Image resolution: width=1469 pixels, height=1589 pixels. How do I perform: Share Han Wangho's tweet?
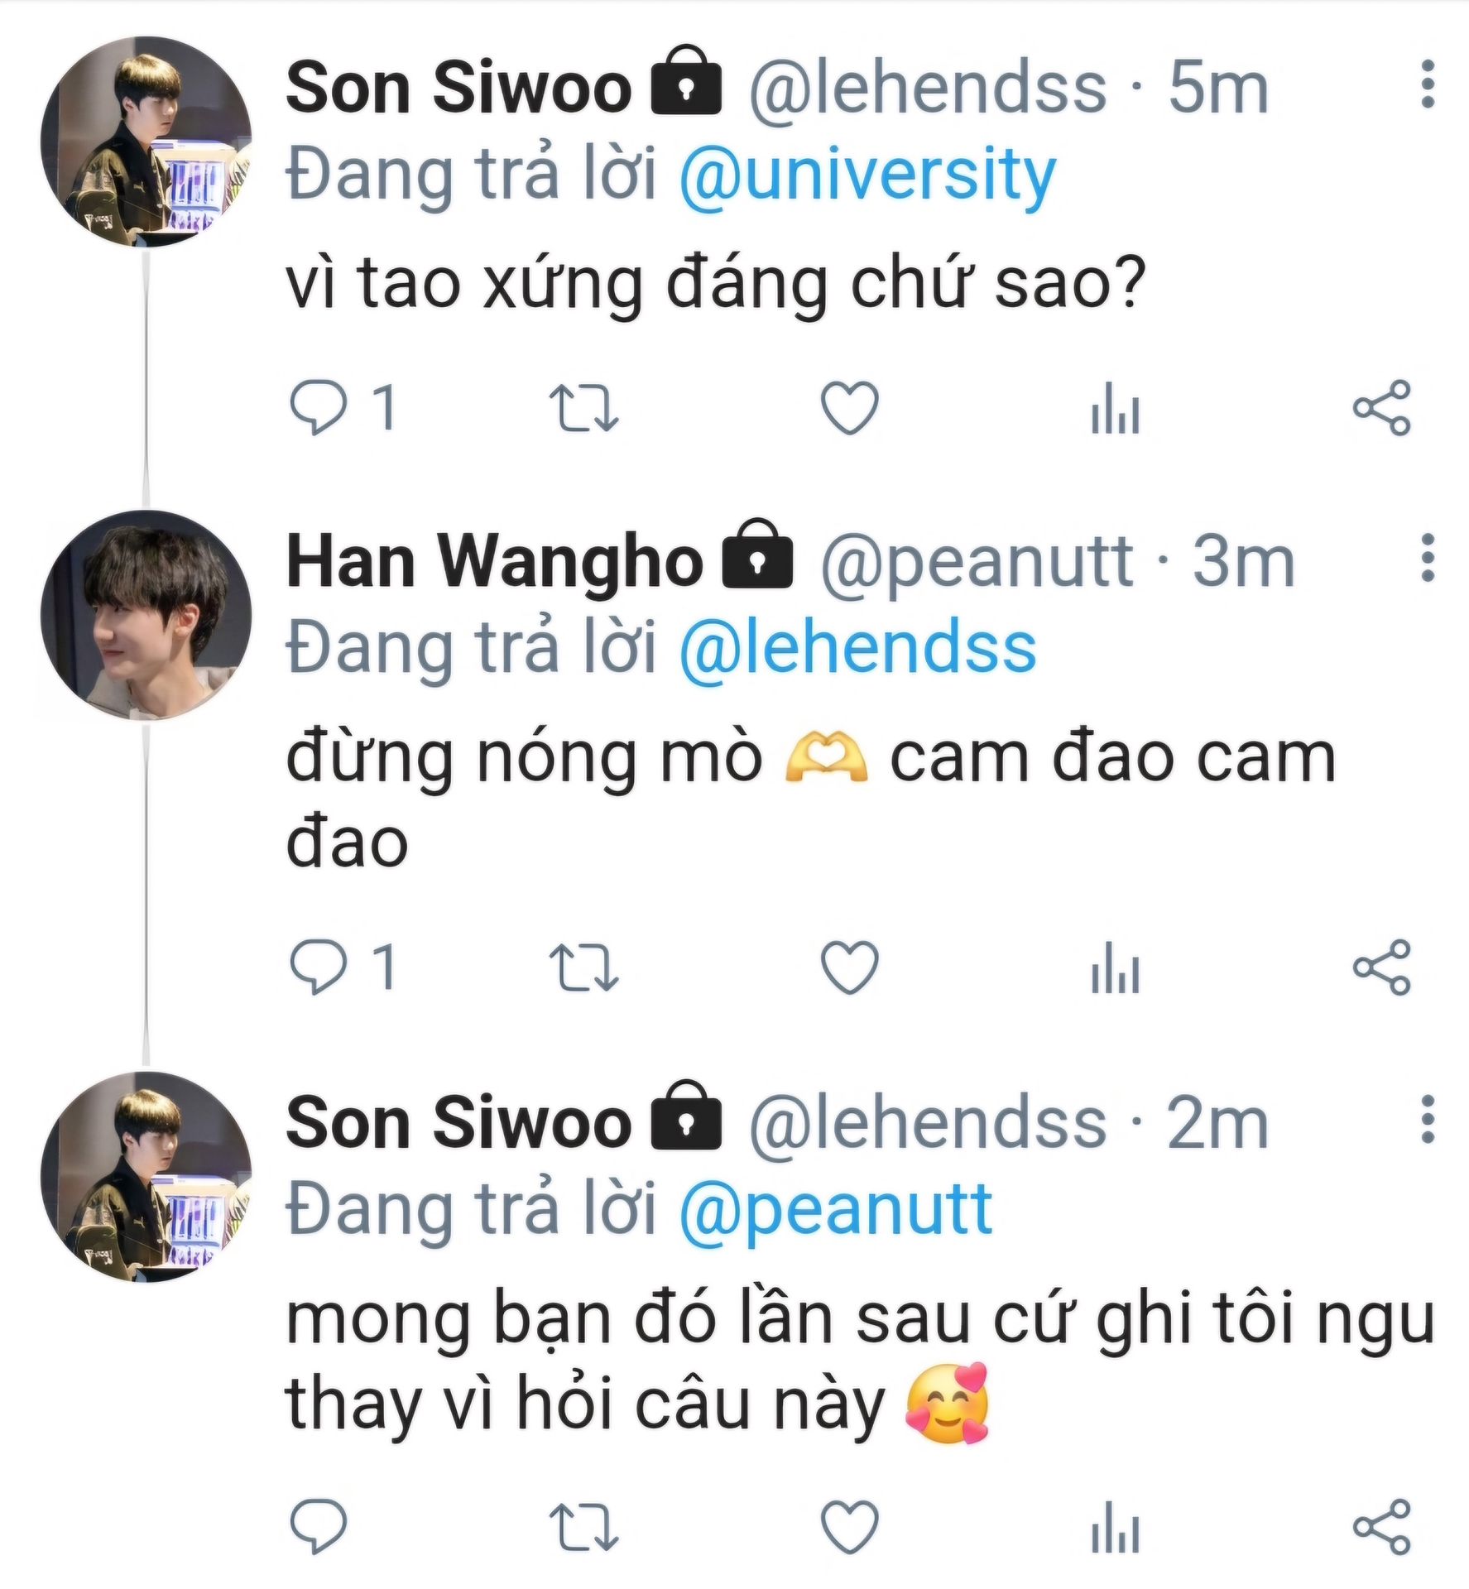[x=1381, y=967]
